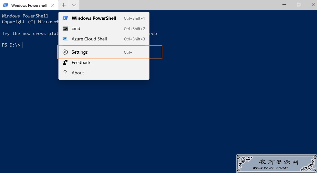
Task: Collapse the profile dropdown chevron
Action: pos(74,5)
